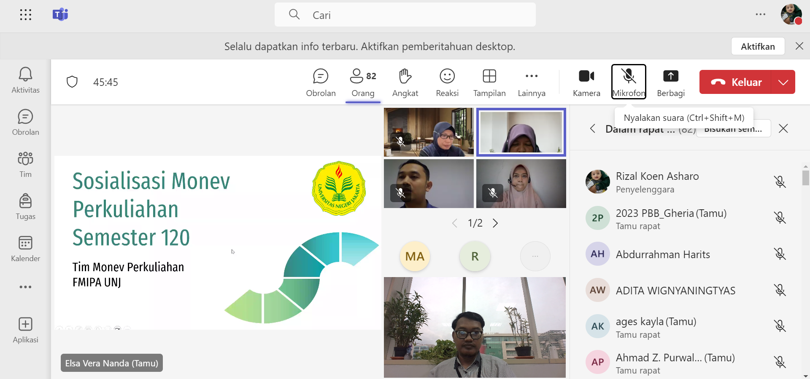Go to previous video gallery page
The height and width of the screenshot is (379, 810).
[454, 223]
